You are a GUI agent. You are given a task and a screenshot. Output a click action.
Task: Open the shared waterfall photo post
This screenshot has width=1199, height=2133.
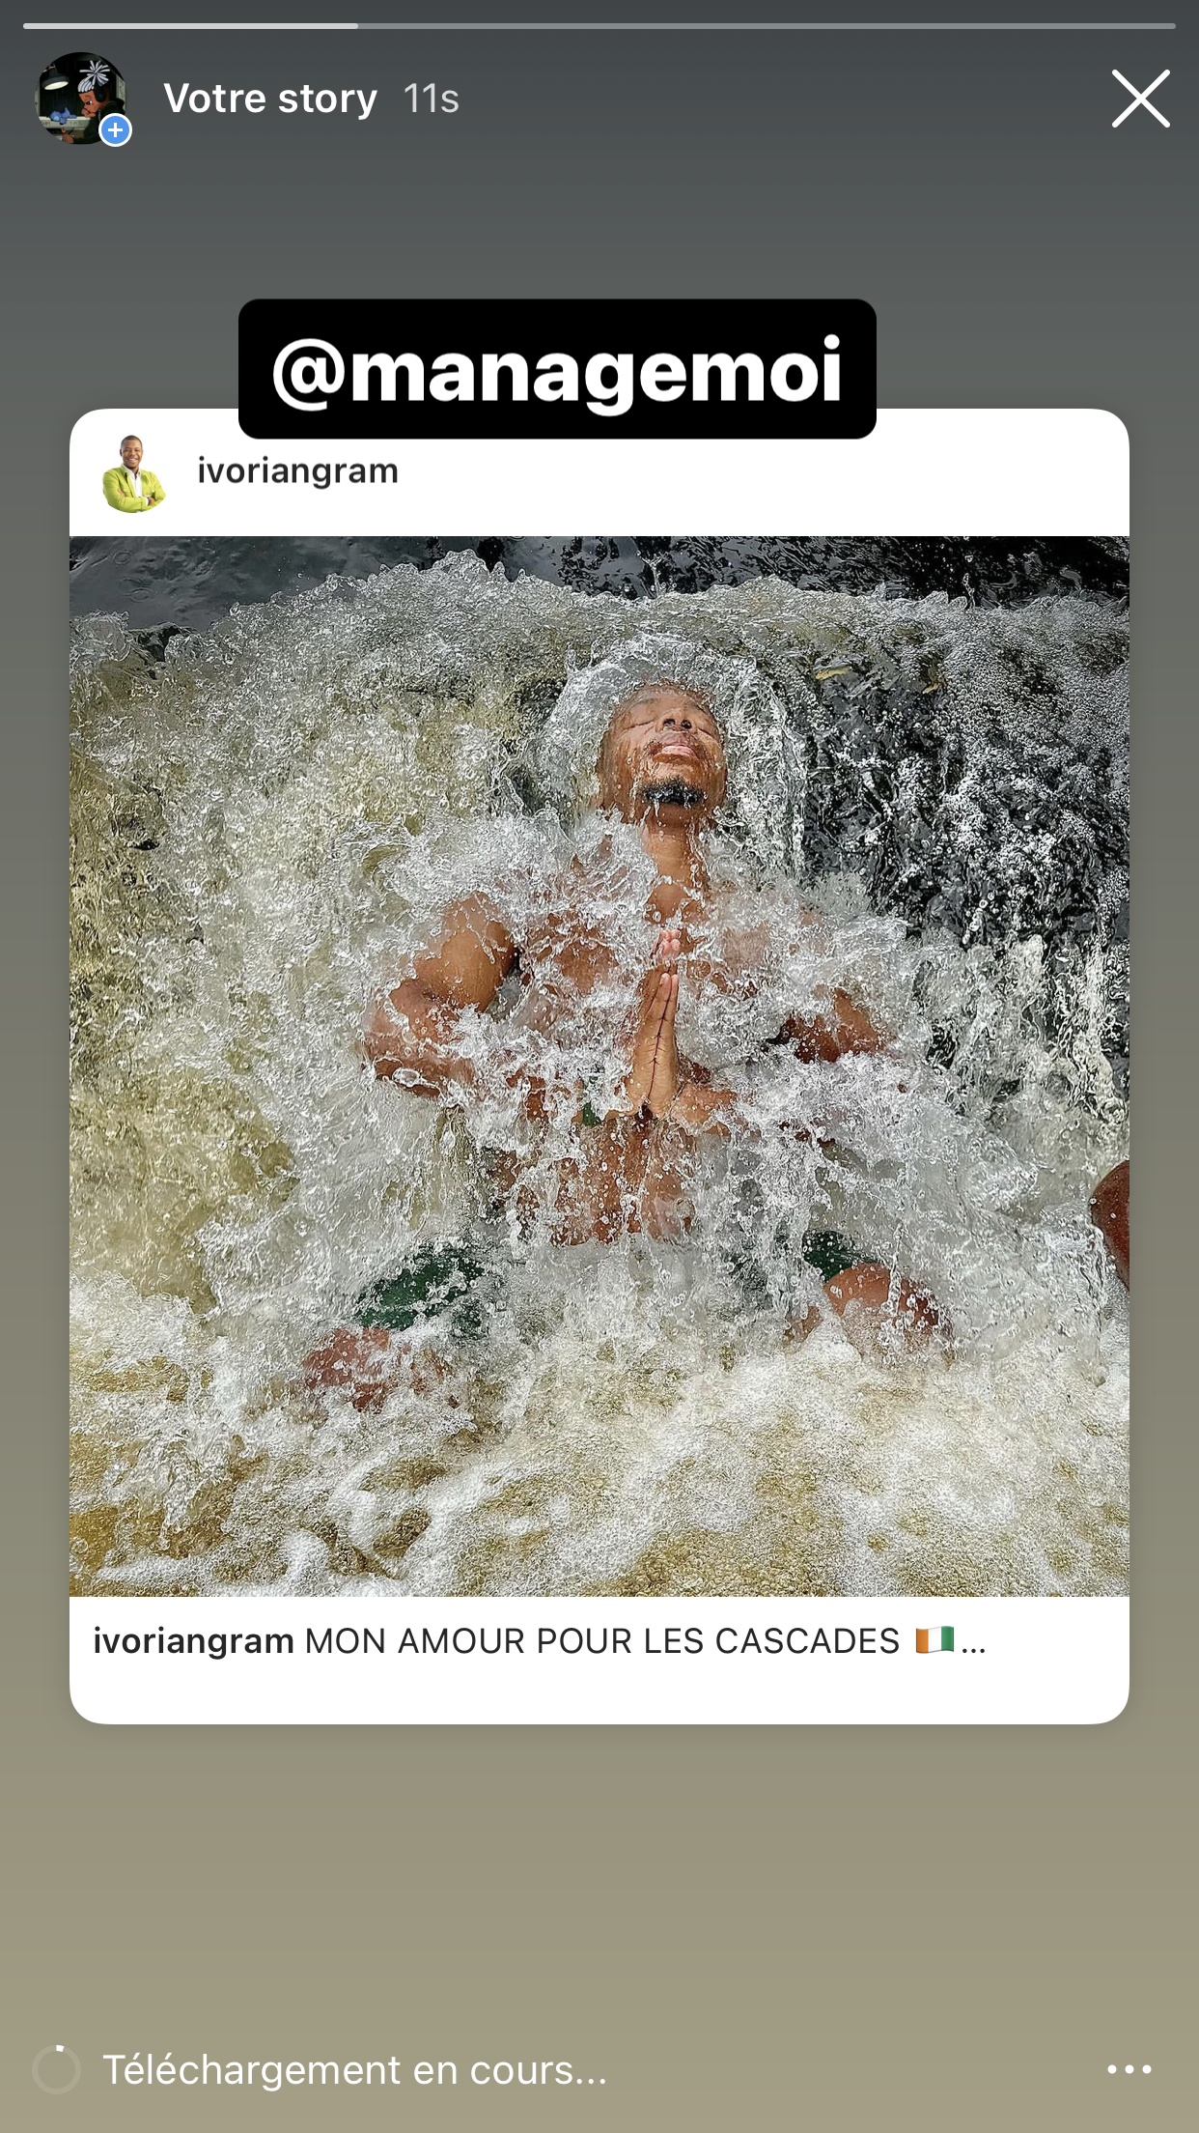(599, 1066)
